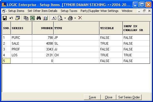
Task: Toggle VISIBLE value in PURC row
Action: [111, 37]
